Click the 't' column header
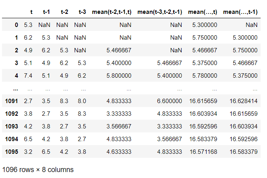This screenshot has height=178, width=267. (31, 12)
